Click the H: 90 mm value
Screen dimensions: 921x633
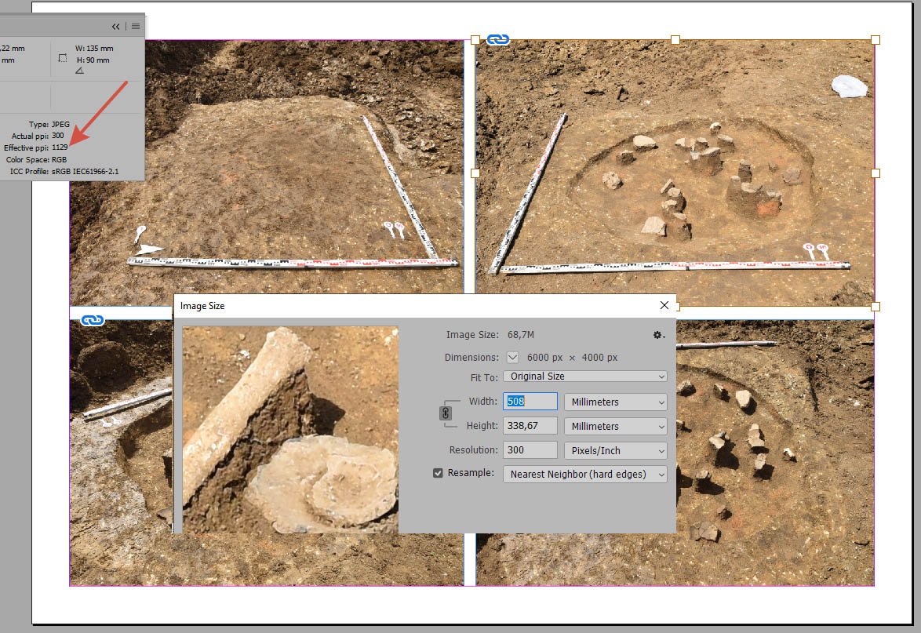point(93,60)
